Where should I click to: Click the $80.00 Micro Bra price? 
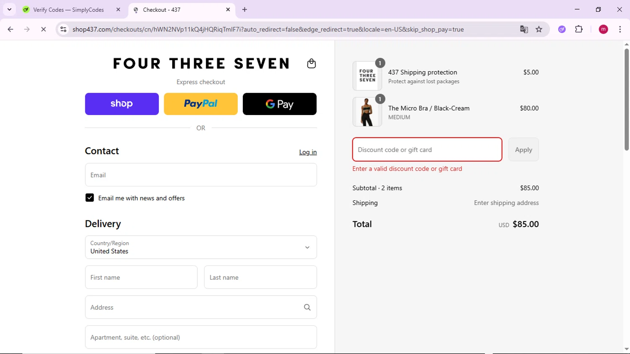pyautogui.click(x=529, y=108)
